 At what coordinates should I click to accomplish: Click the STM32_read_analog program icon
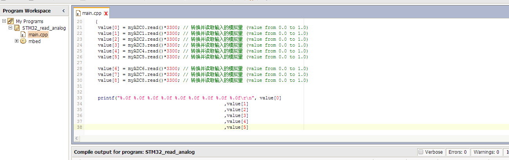17,28
